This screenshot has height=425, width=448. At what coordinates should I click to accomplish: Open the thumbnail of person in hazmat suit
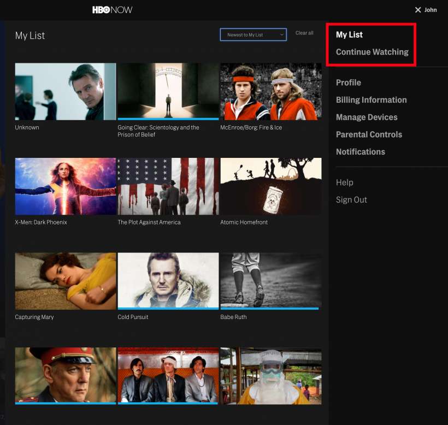coord(270,376)
